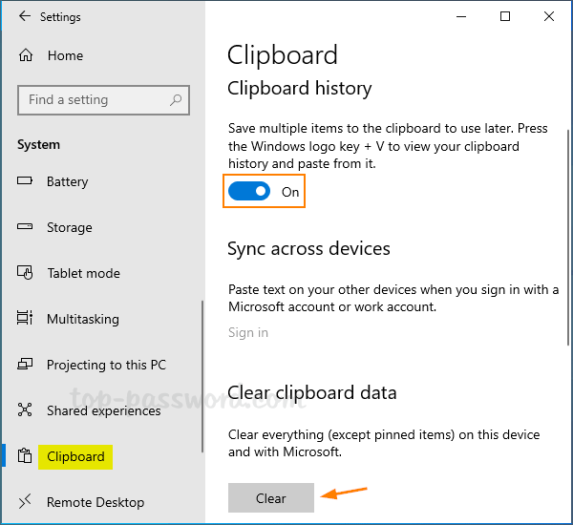Click the Multitasking icon
This screenshot has width=573, height=525.
pyautogui.click(x=27, y=319)
